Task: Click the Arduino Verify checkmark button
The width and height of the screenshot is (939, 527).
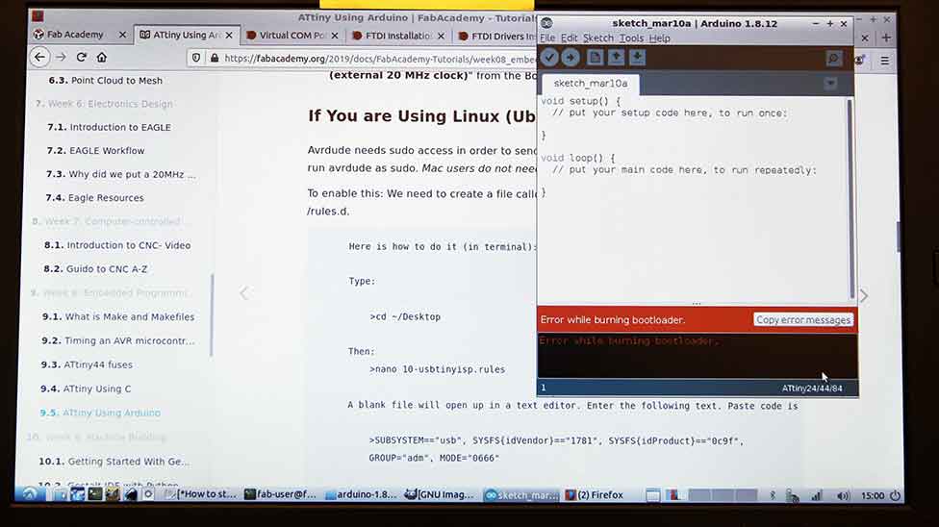Action: point(549,58)
